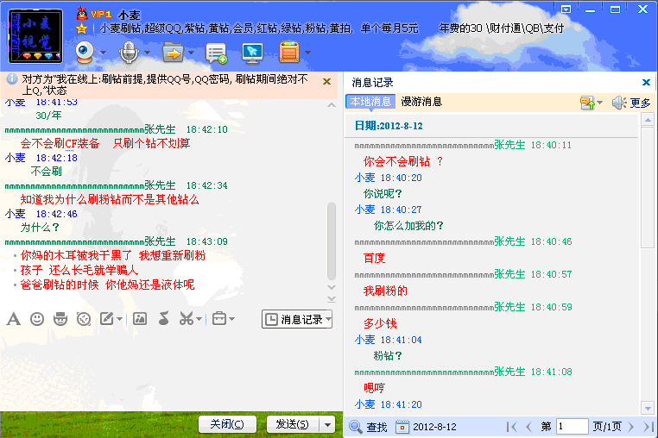Click the title bar menu dropdown icon
The image size is (658, 438).
[x=566, y=9]
